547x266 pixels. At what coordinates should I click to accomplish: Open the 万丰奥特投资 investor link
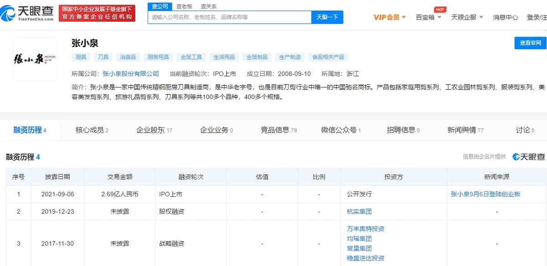click(x=366, y=229)
